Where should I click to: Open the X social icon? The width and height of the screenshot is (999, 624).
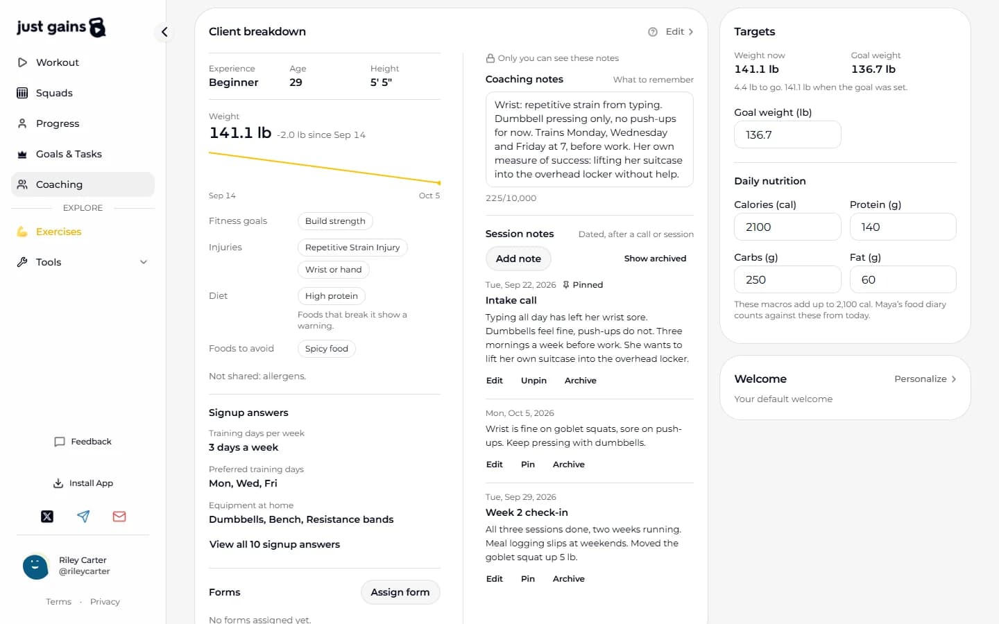coord(47,517)
